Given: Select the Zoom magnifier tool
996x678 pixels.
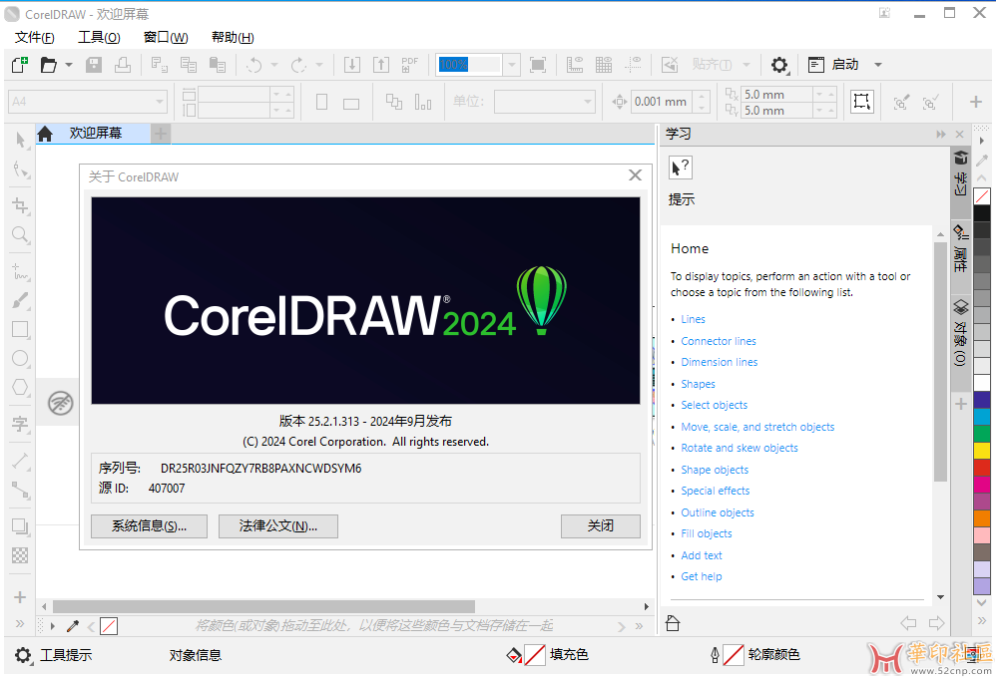Looking at the screenshot, I should coord(20,235).
